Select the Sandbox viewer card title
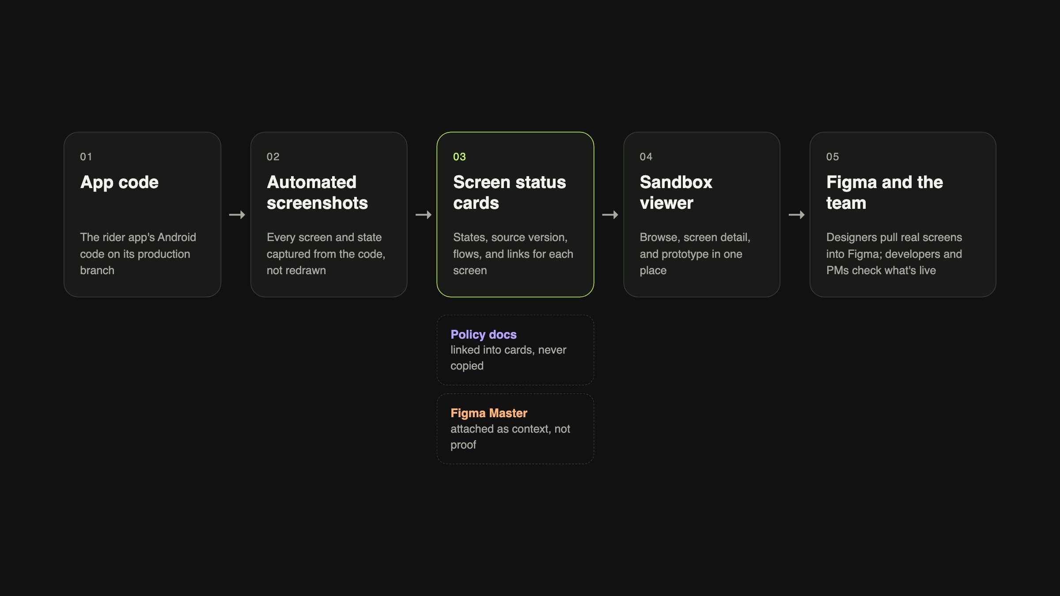Image resolution: width=1060 pixels, height=596 pixels. tap(676, 192)
